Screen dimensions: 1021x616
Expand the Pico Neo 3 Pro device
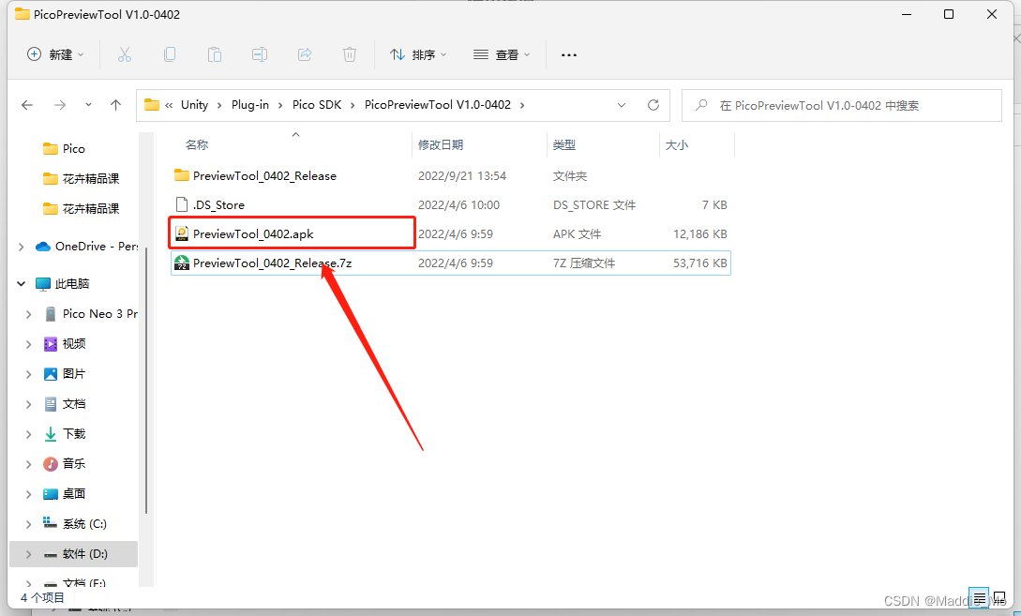pos(29,314)
